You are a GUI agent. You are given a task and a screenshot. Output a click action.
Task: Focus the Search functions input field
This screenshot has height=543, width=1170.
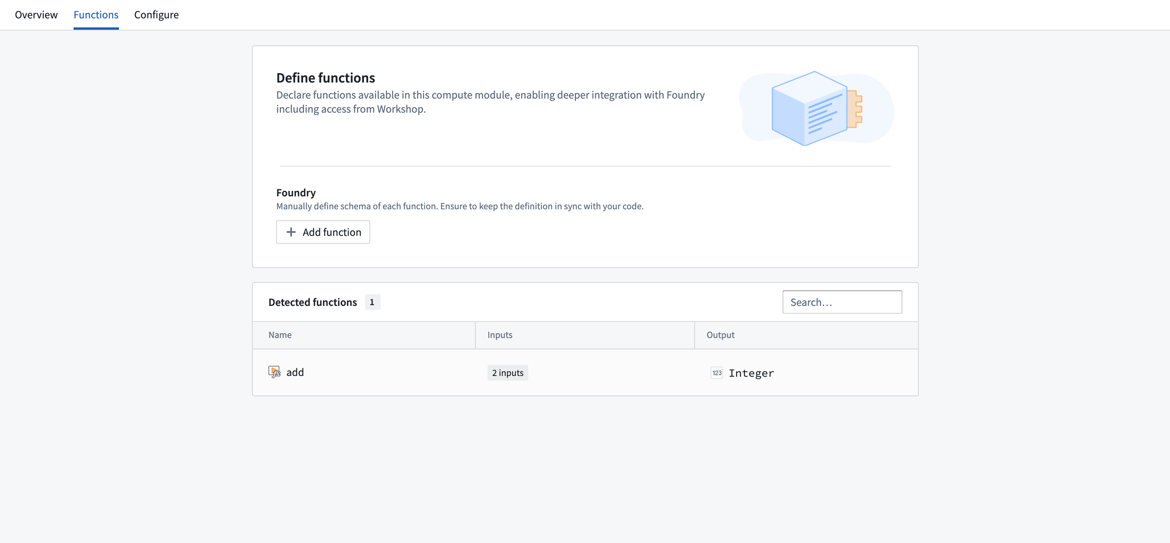click(842, 302)
